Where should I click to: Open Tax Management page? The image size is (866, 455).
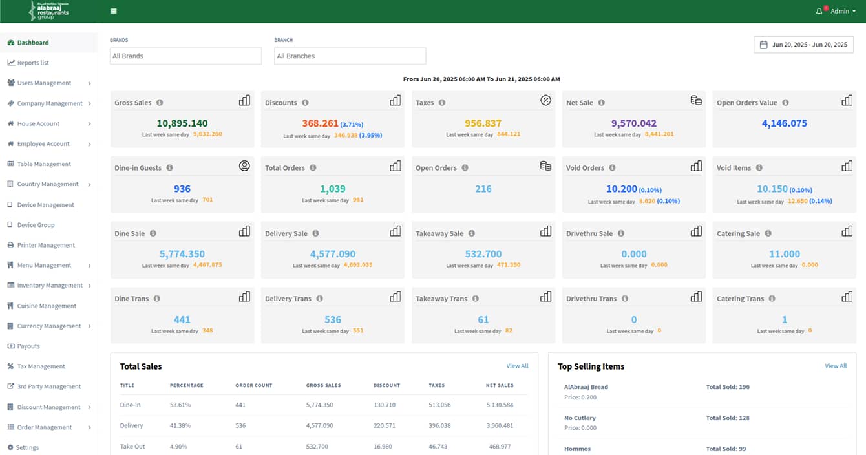48,366
